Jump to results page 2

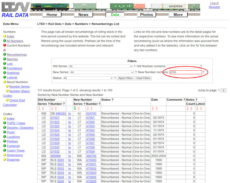[223, 90]
